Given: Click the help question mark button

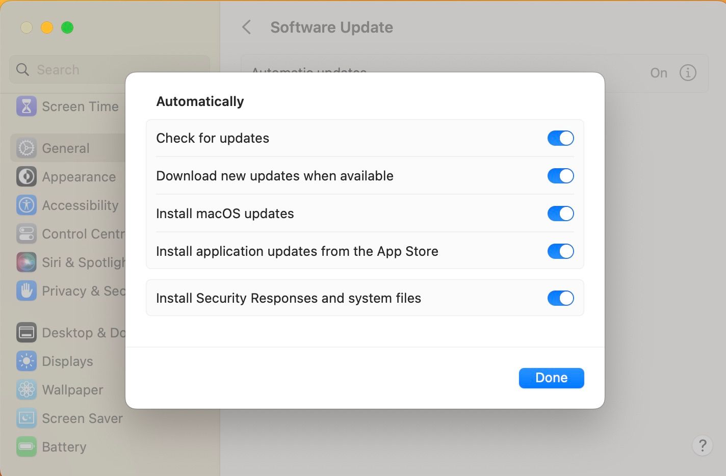Looking at the screenshot, I should point(703,445).
